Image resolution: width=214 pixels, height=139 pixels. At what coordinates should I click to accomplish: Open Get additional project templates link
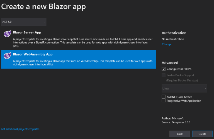tap(20, 129)
